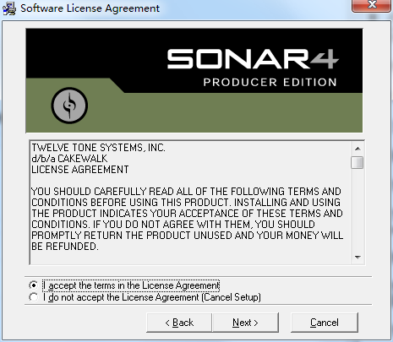Click the Software License Agreement title text
The height and width of the screenshot is (342, 393).
click(90, 8)
